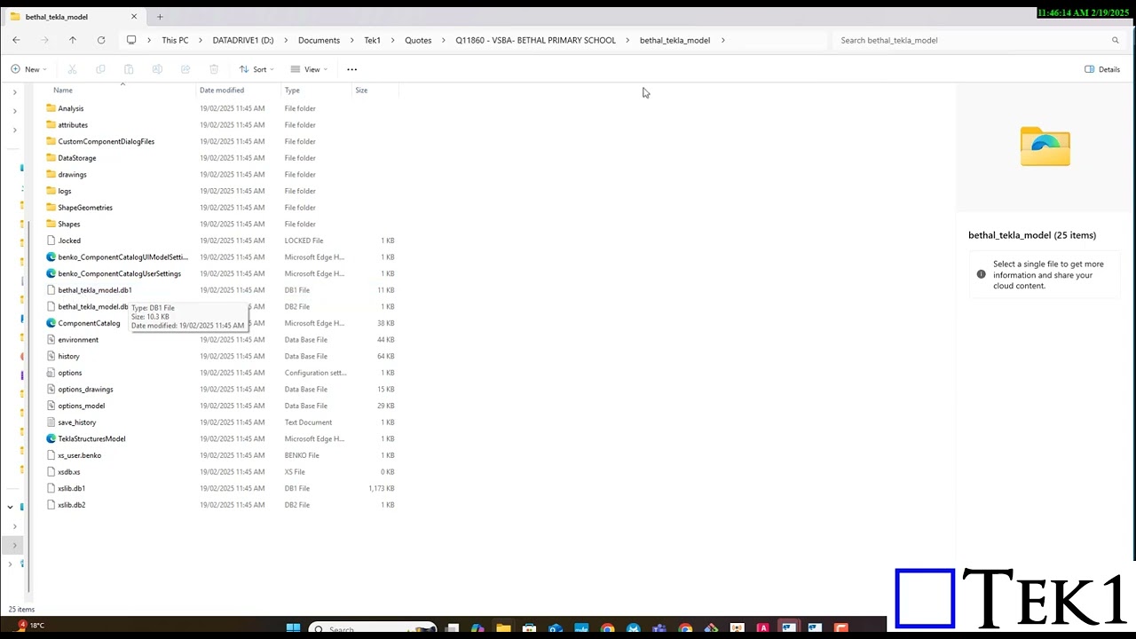
Task: Add a new tab with plus icon
Action: [160, 16]
